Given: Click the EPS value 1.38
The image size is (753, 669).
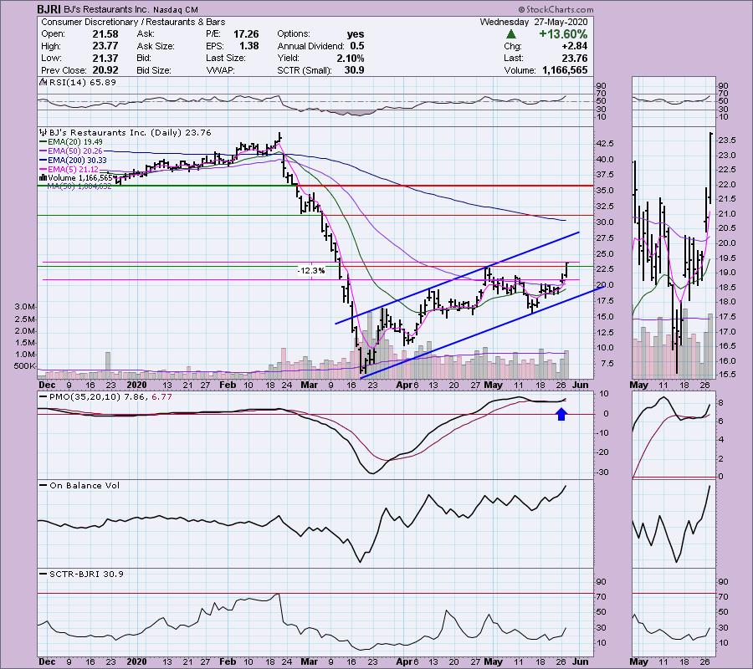Looking at the screenshot, I should click(x=248, y=46).
